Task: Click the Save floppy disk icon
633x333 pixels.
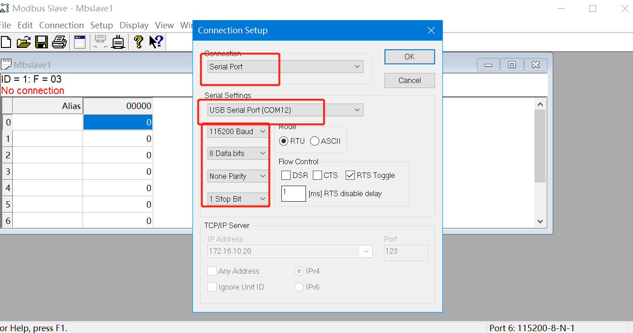Action: click(x=42, y=42)
